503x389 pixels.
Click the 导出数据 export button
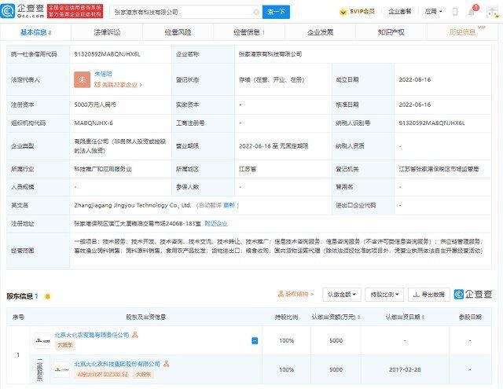pos(429,295)
